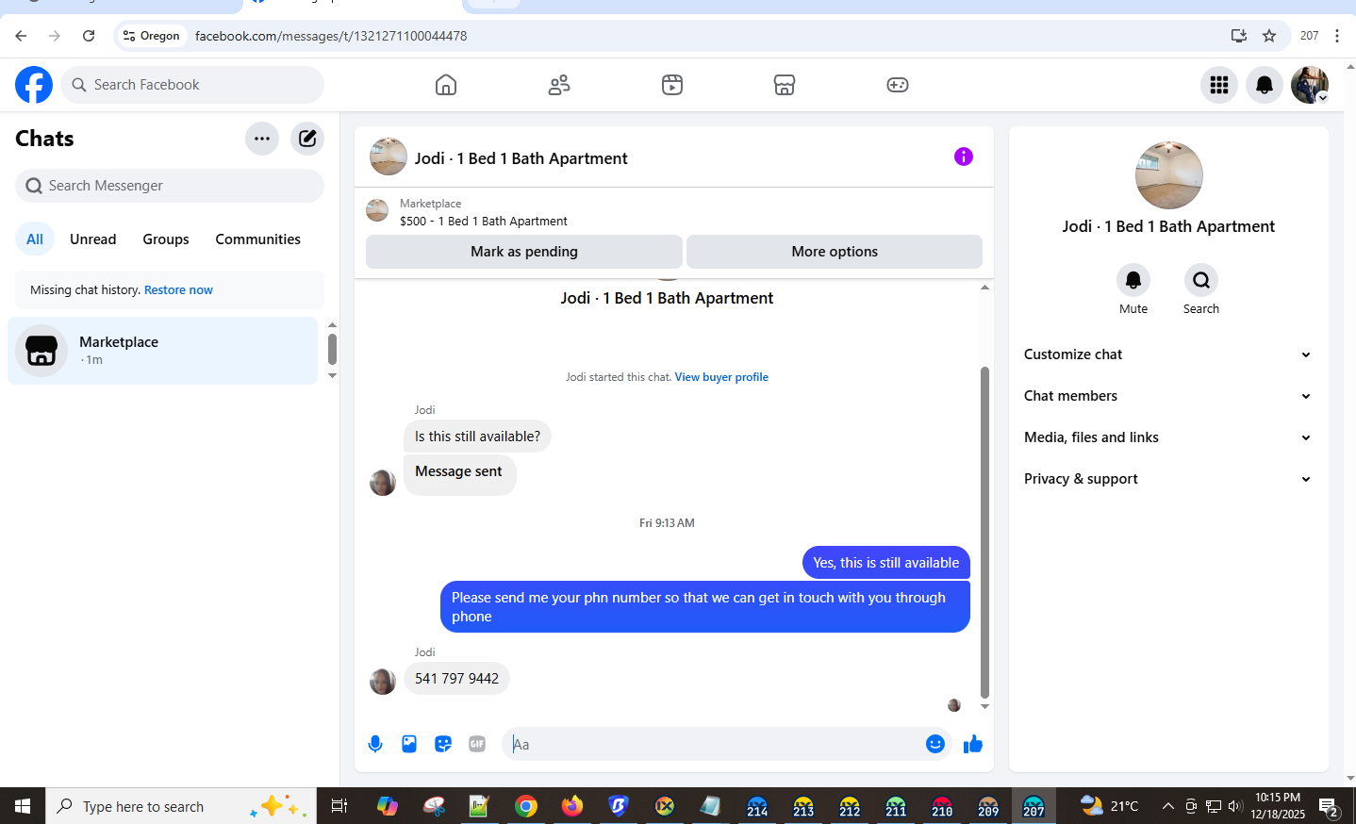Click the Restore now link
The width and height of the screenshot is (1356, 824).
coord(178,290)
